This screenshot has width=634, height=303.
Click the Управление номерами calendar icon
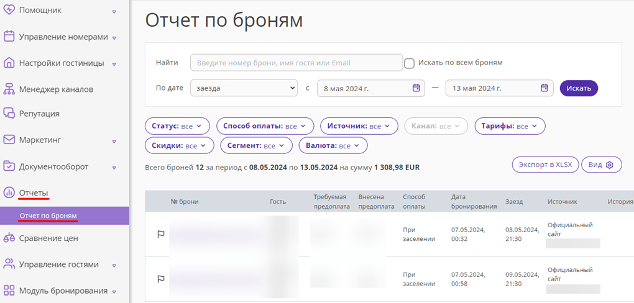[9, 37]
